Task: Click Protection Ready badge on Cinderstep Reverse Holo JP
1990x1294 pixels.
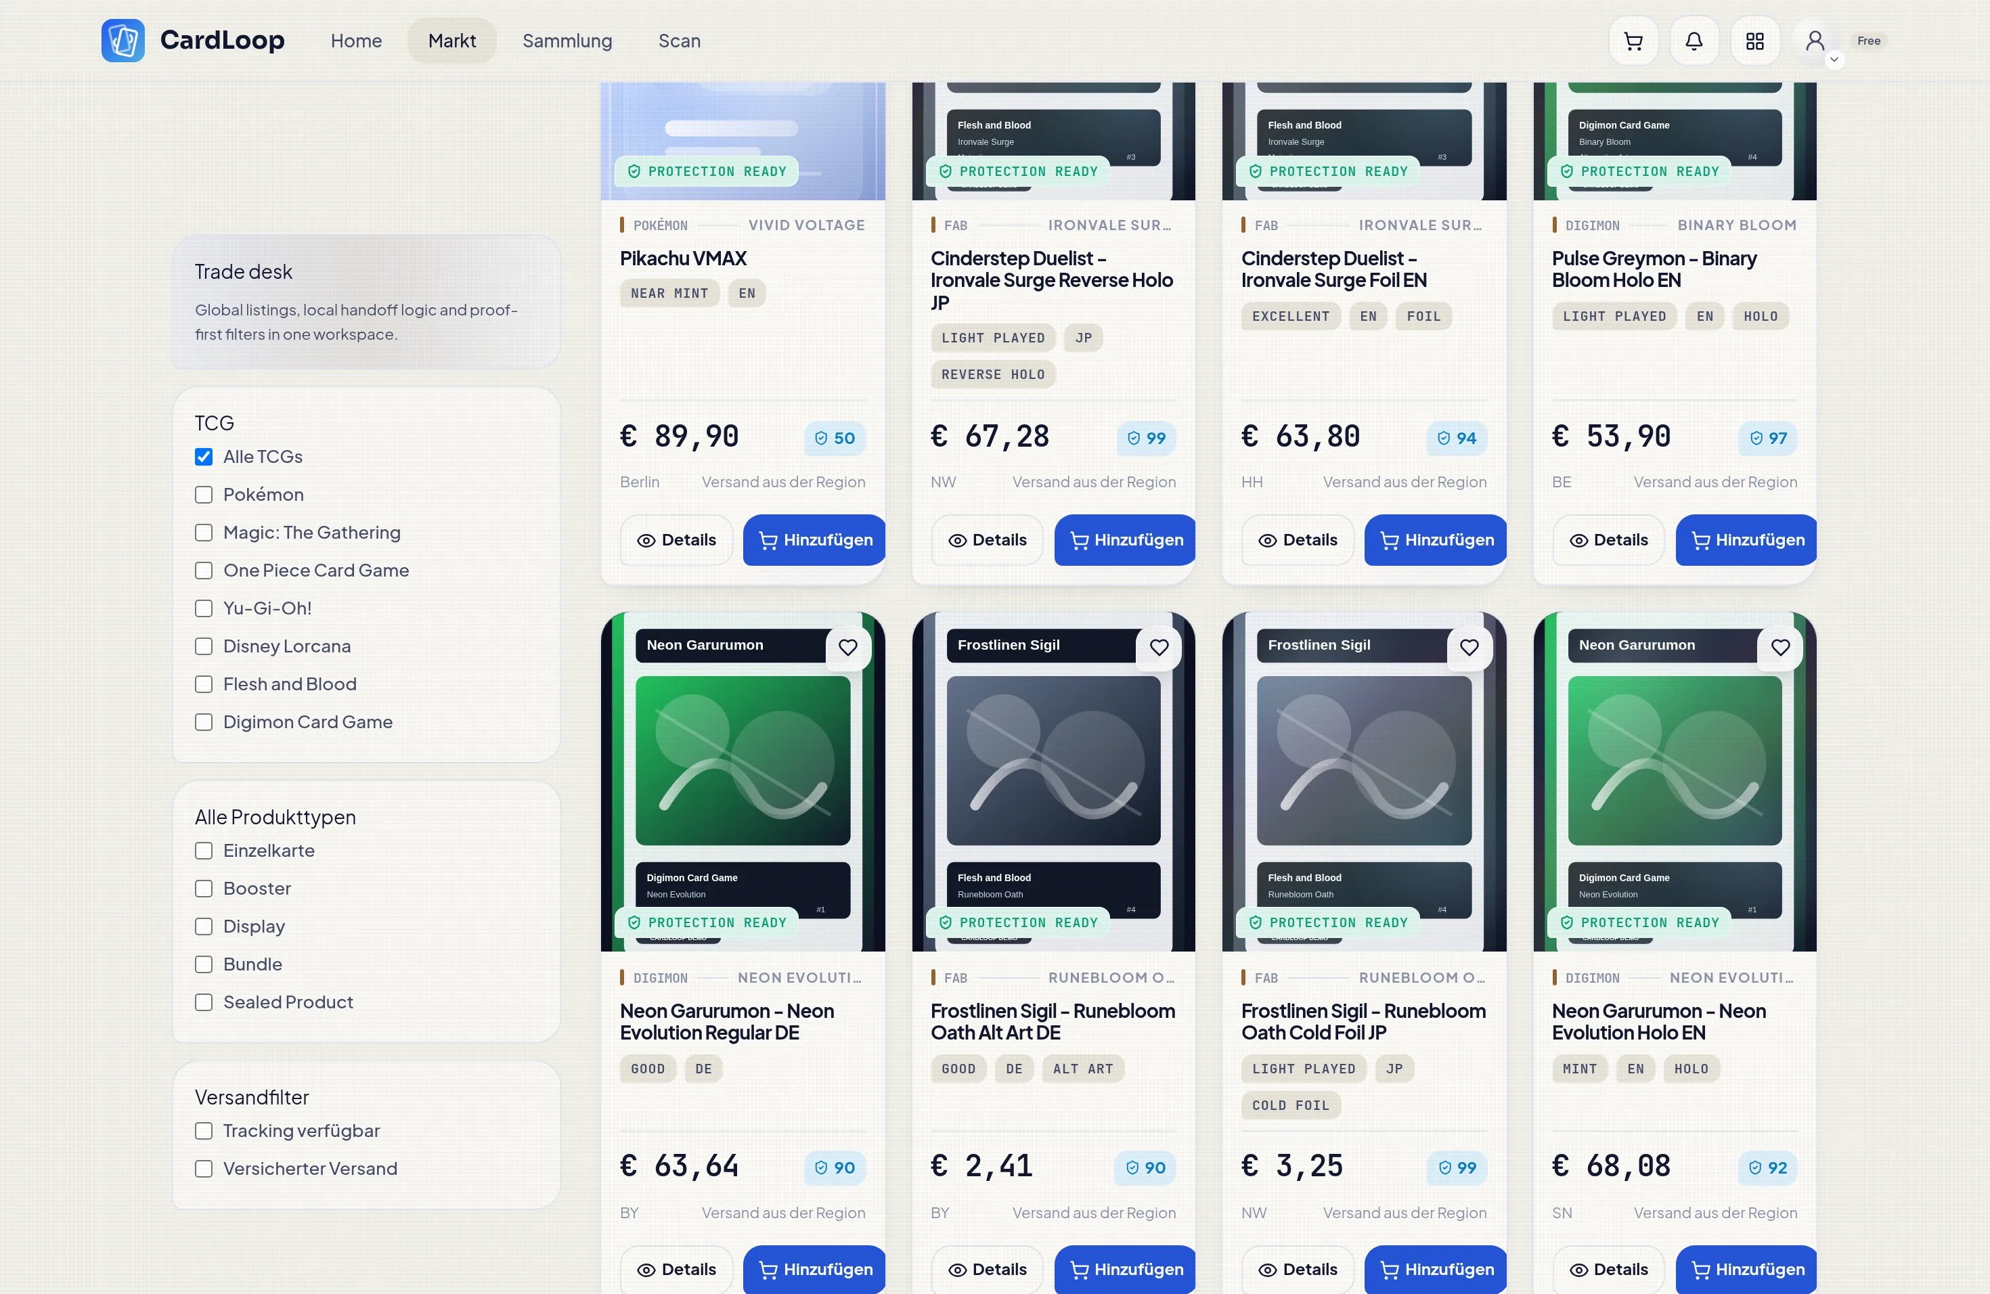Action: [1017, 171]
